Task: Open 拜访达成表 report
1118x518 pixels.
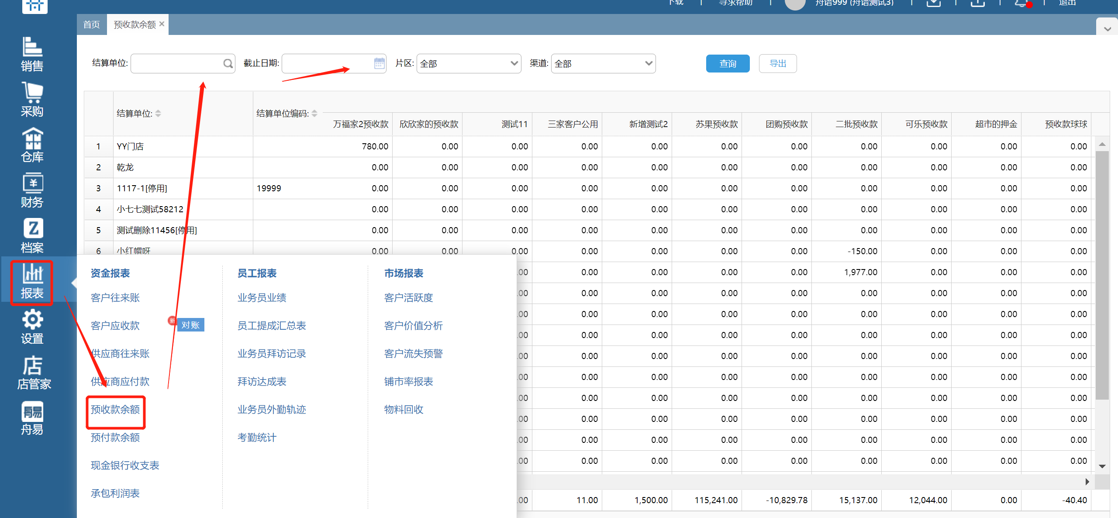Action: click(x=262, y=381)
